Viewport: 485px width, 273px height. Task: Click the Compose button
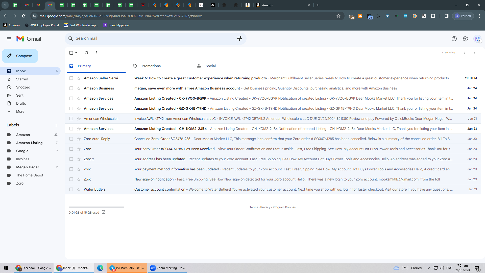pyautogui.click(x=20, y=56)
